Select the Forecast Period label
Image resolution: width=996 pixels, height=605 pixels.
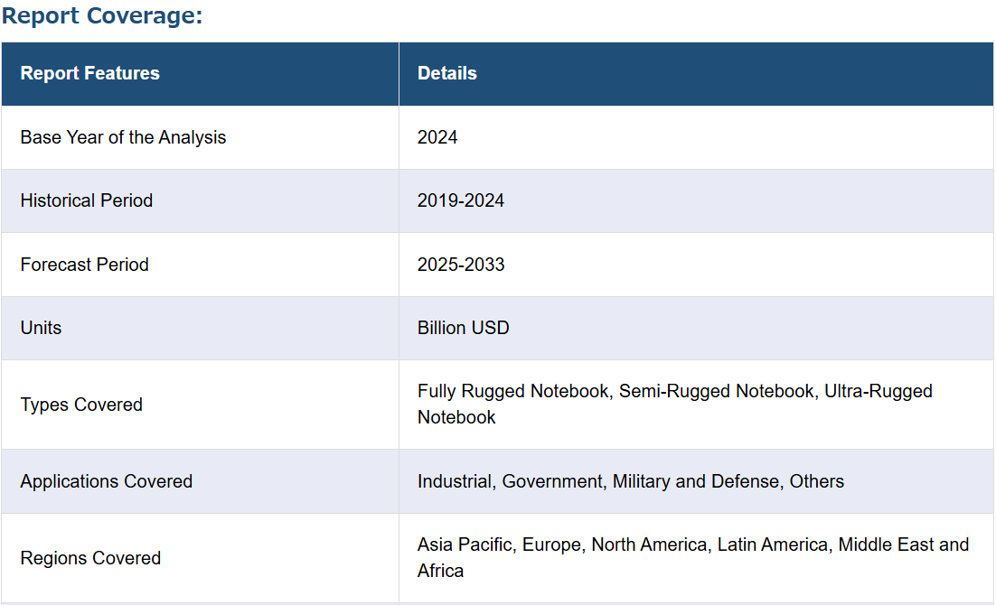(x=85, y=265)
